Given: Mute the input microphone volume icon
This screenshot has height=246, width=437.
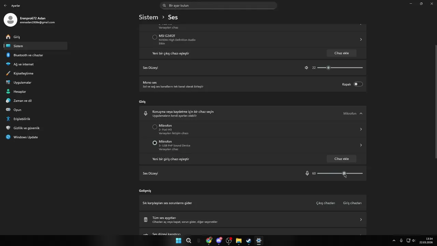Looking at the screenshot, I should tap(307, 173).
